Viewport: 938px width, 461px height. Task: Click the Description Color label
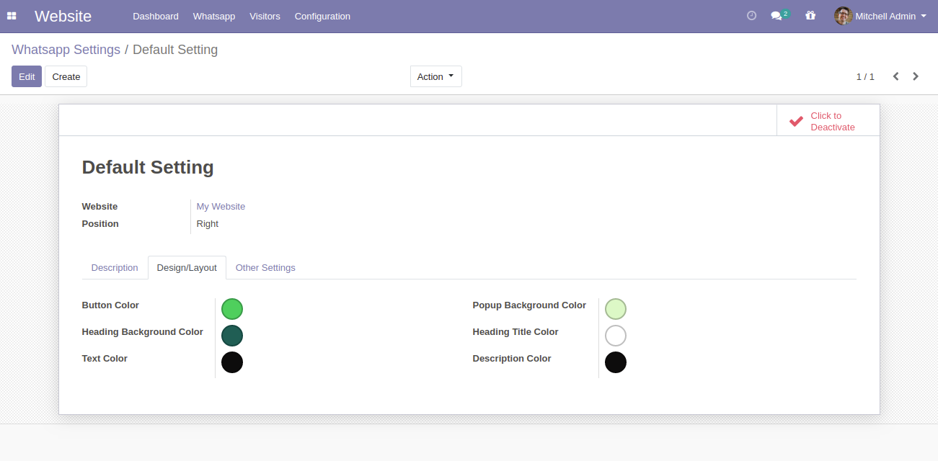512,359
